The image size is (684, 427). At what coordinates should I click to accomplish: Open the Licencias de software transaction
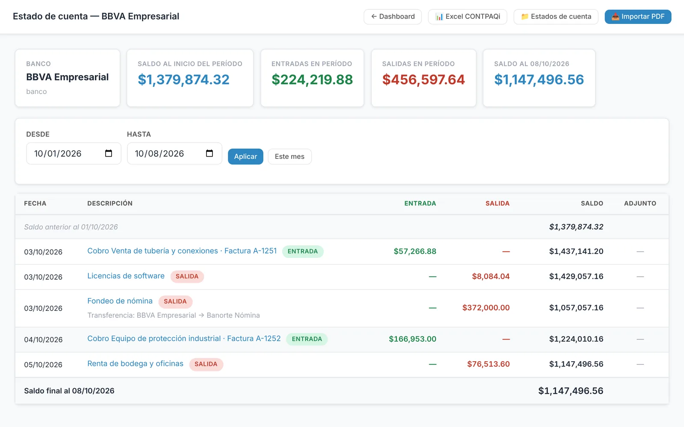[126, 276]
